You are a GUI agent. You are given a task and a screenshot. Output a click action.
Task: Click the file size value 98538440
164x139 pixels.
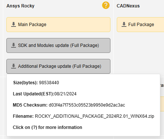[49, 83]
